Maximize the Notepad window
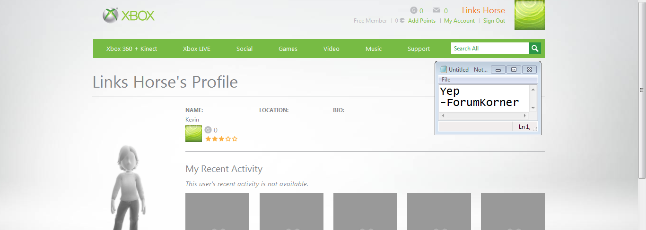This screenshot has height=230, width=646. (x=514, y=70)
